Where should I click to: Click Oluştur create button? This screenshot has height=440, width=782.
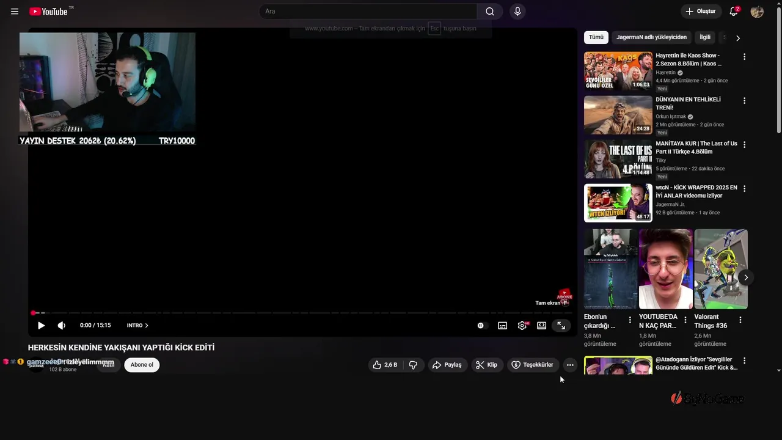point(700,12)
